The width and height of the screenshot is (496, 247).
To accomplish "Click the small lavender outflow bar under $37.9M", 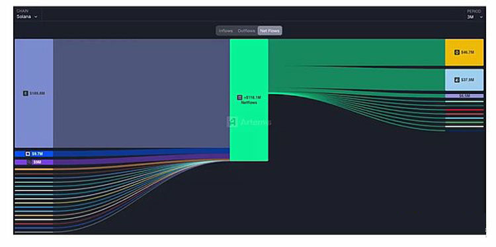I will tap(464, 96).
